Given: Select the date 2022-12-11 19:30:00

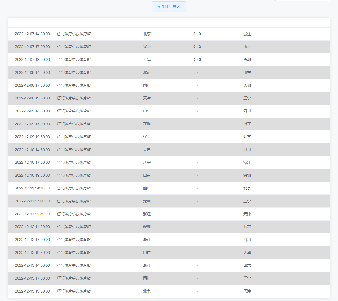Looking at the screenshot, I should [x=32, y=214].
